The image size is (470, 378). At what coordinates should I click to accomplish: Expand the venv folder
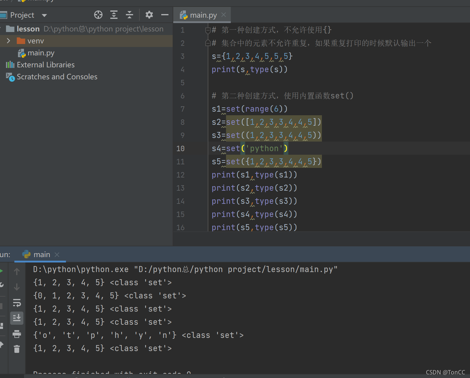tap(8, 41)
